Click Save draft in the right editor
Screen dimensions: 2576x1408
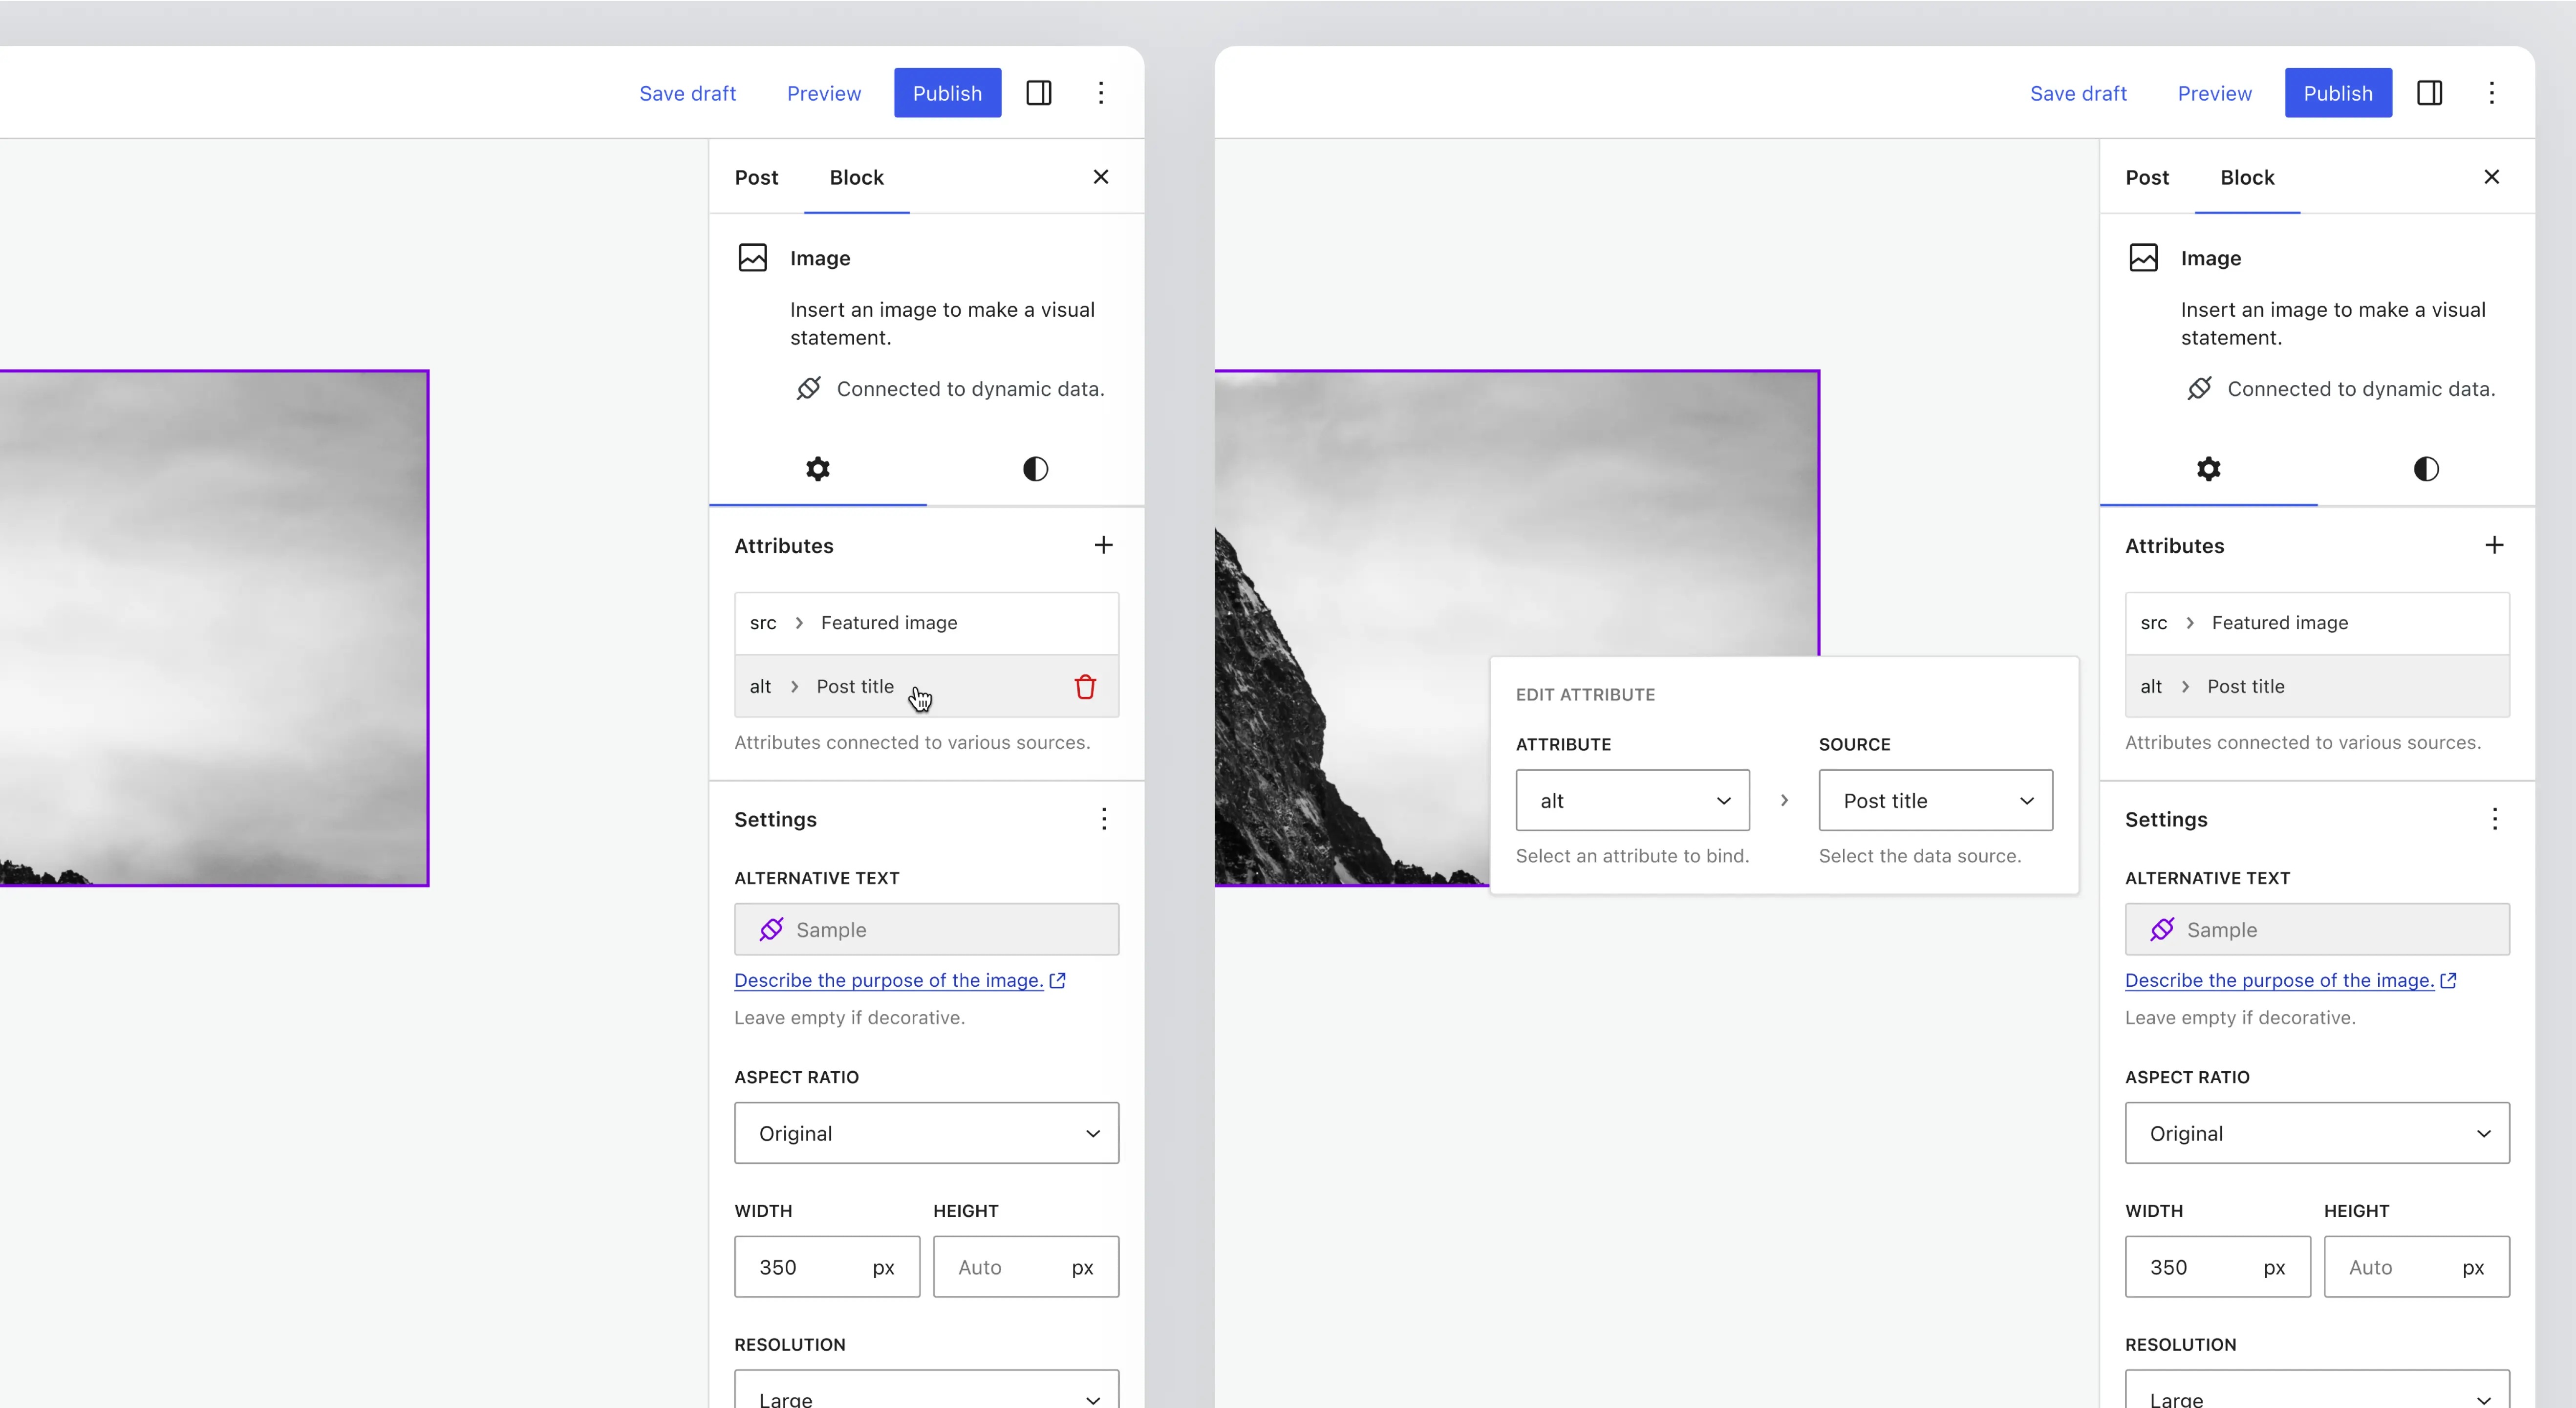[x=2078, y=93]
